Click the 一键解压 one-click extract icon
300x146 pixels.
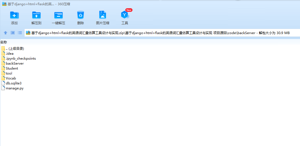pyautogui.click(x=58, y=15)
